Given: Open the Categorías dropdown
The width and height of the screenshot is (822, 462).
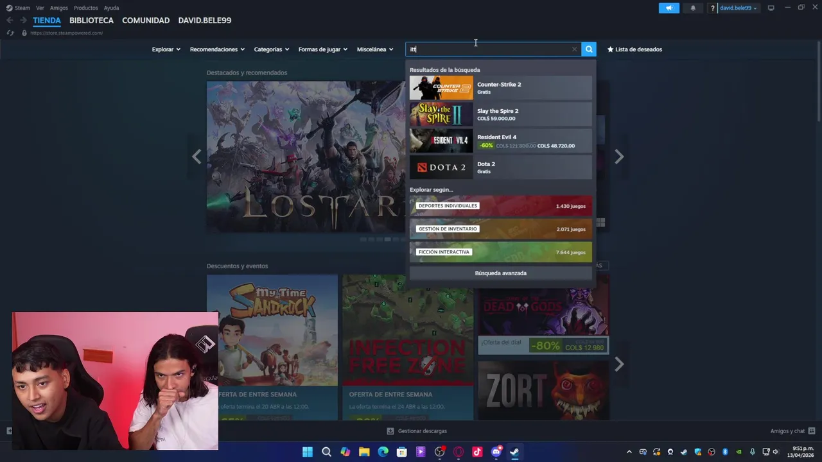Looking at the screenshot, I should pyautogui.click(x=272, y=49).
